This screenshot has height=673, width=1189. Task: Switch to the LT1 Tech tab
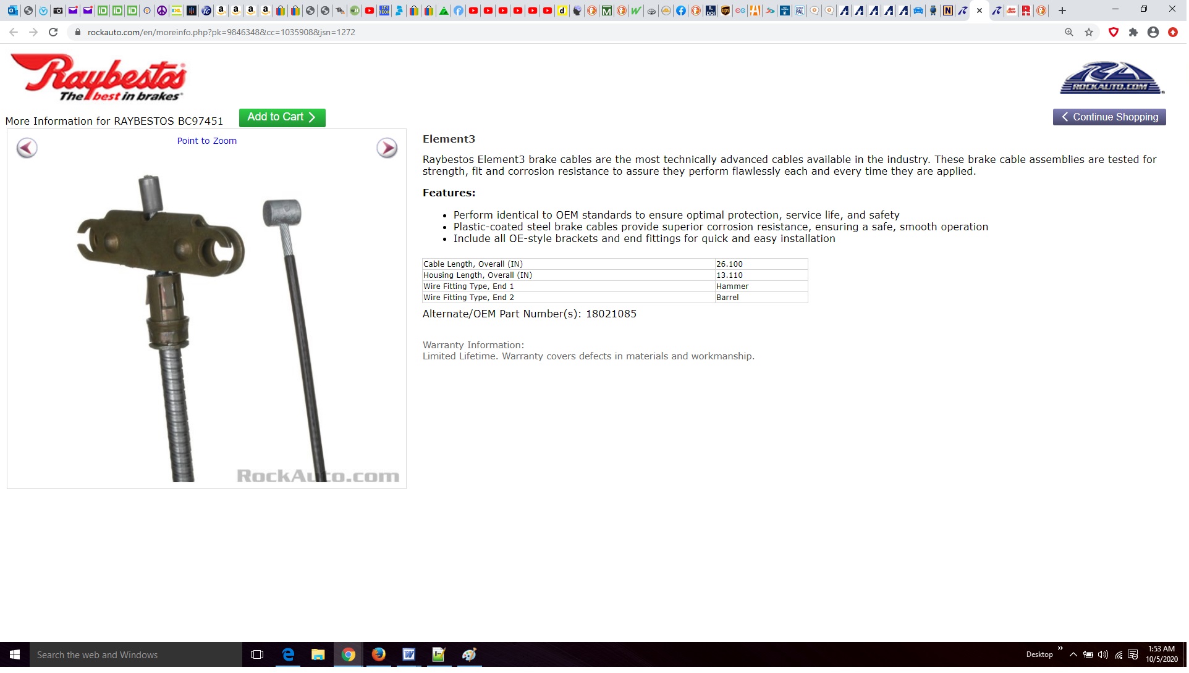(x=384, y=10)
